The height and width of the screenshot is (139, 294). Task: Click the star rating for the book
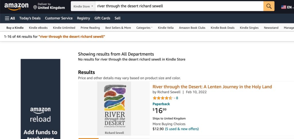163,98
